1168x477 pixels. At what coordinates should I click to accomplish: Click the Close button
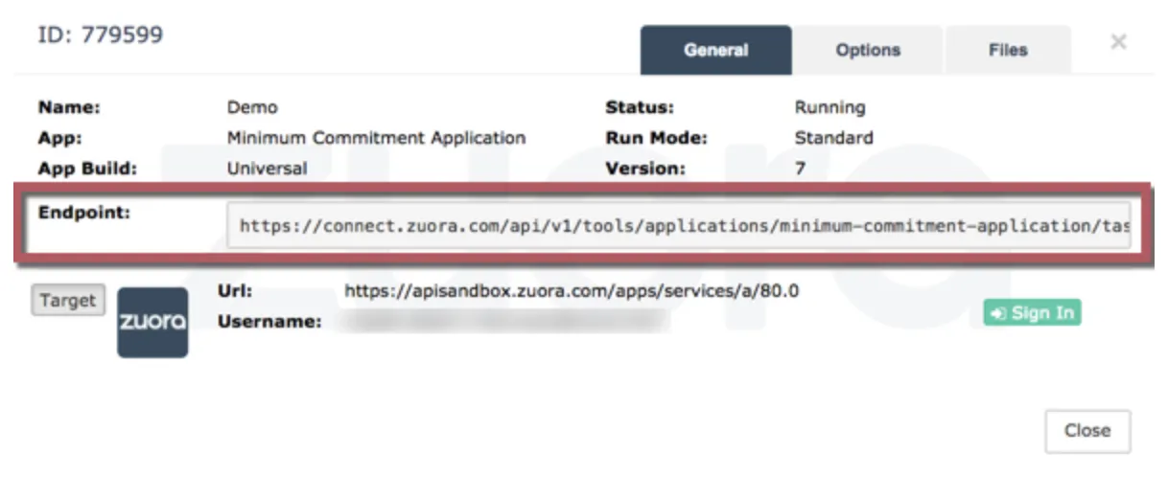point(1087,431)
